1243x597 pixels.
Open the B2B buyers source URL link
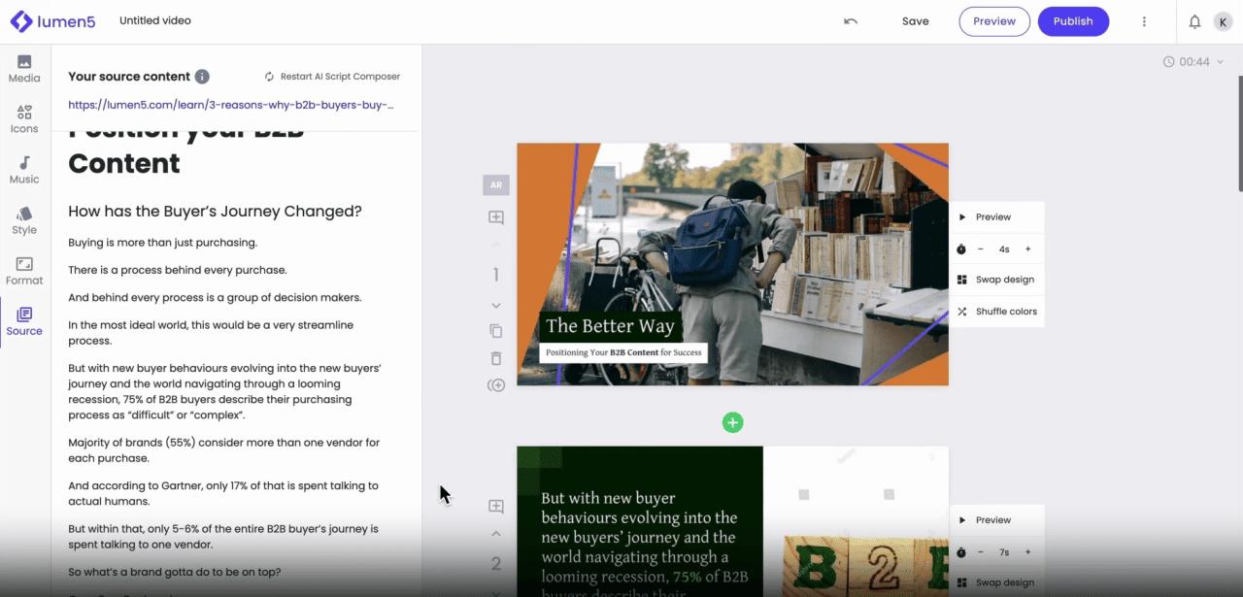click(231, 104)
